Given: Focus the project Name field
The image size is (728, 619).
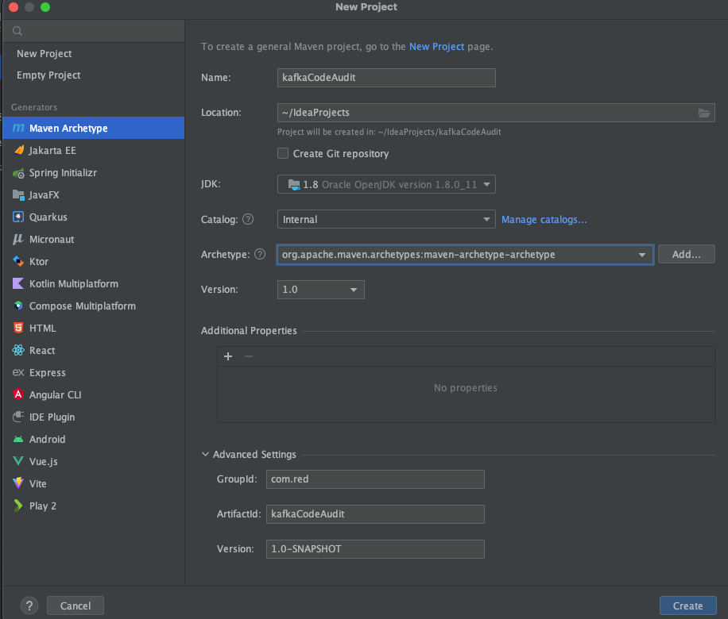Looking at the screenshot, I should click(386, 78).
